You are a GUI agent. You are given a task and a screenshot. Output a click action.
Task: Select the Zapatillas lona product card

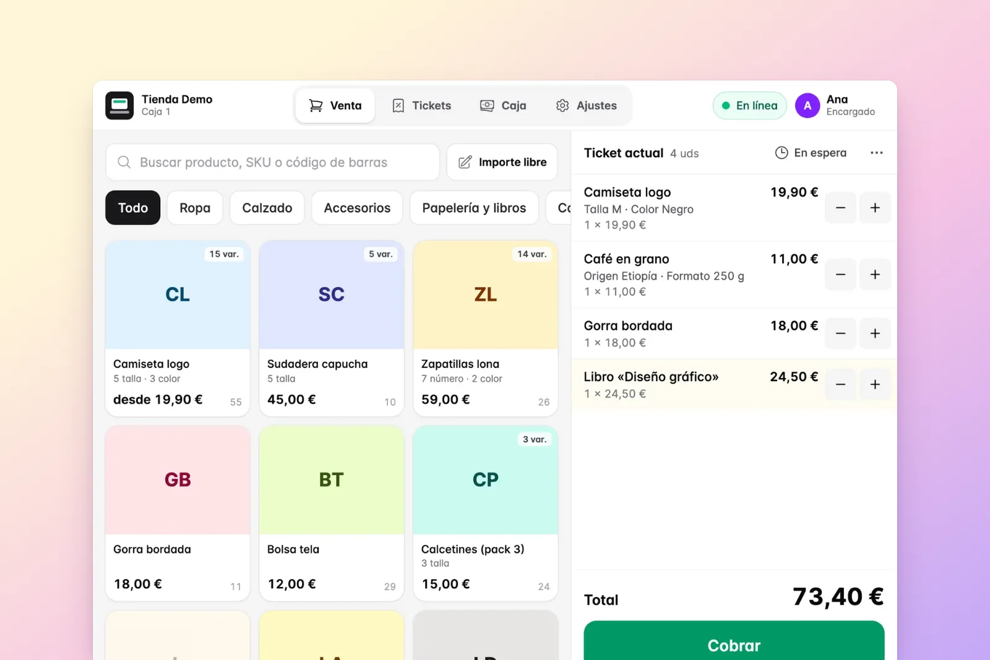(486, 328)
